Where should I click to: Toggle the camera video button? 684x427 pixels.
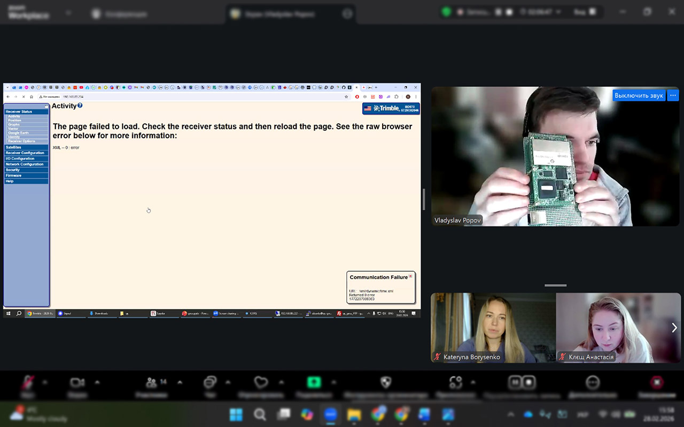click(x=77, y=382)
